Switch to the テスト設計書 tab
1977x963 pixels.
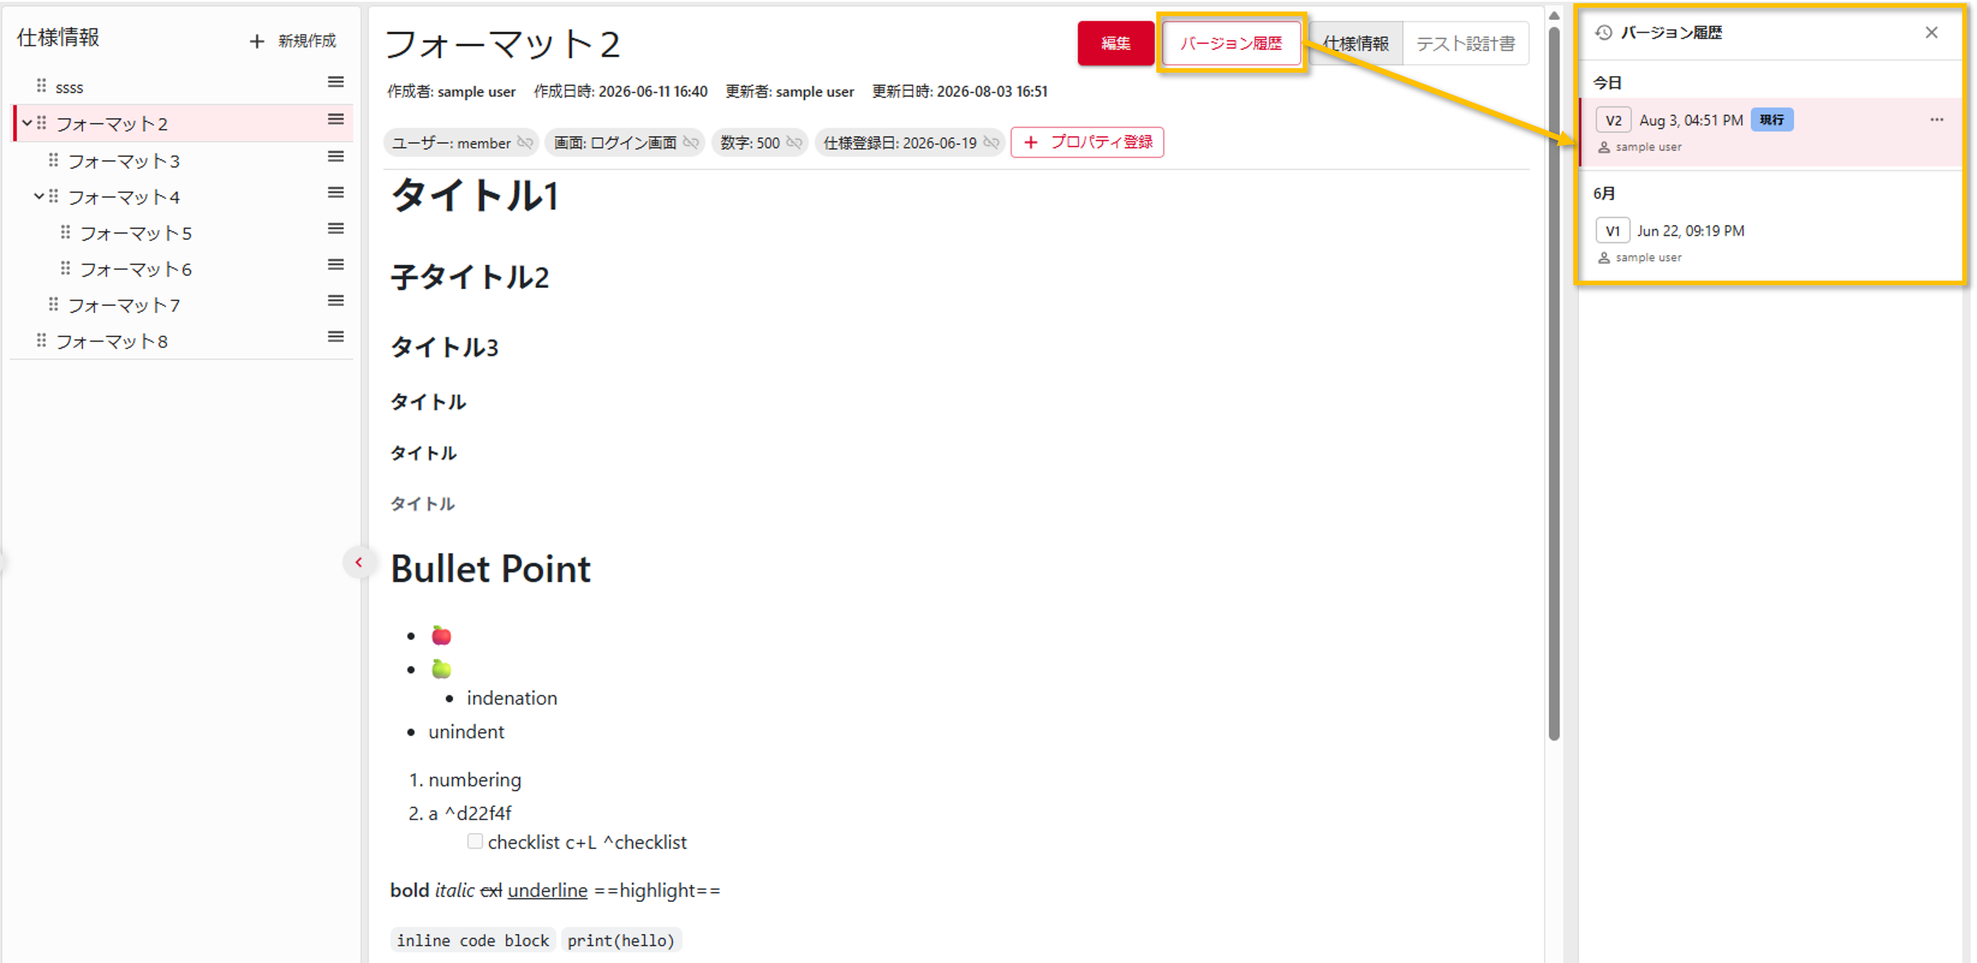1465,43
